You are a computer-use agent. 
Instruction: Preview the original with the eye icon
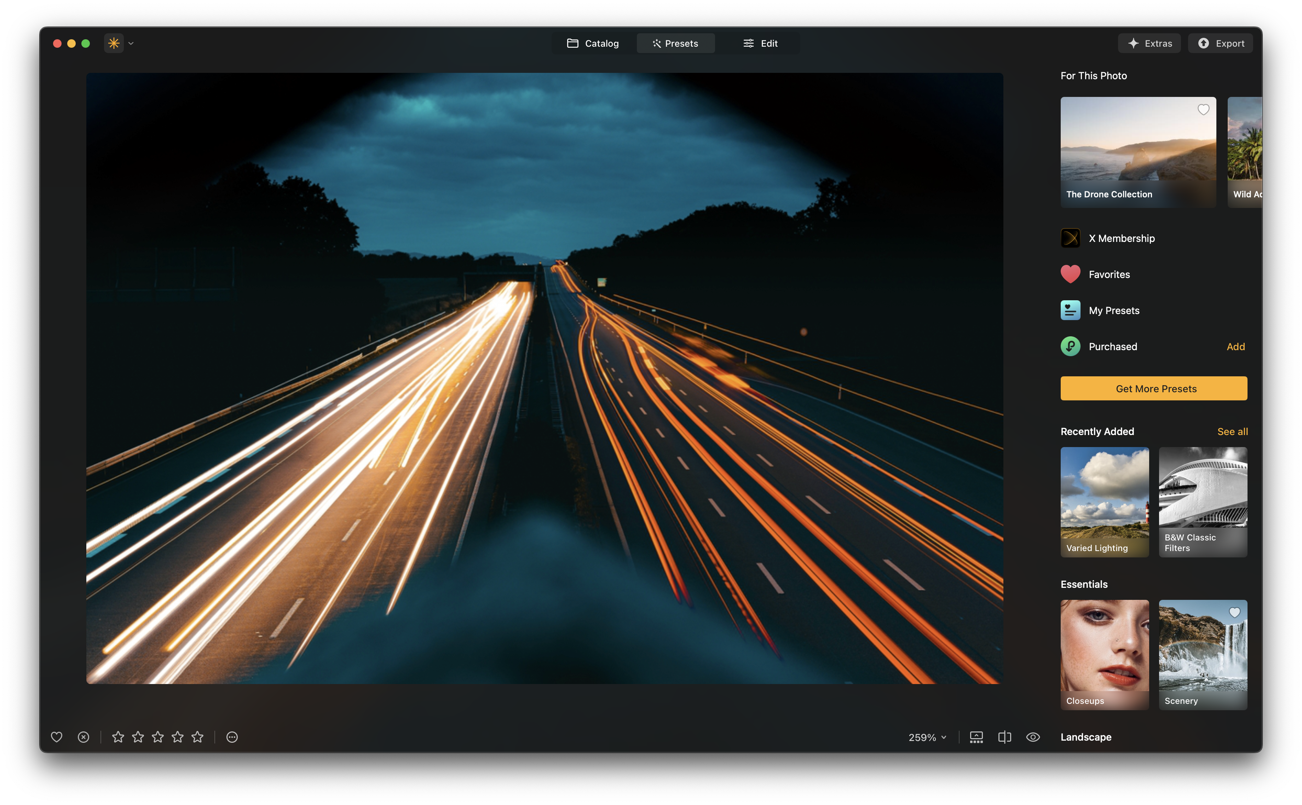(1033, 737)
